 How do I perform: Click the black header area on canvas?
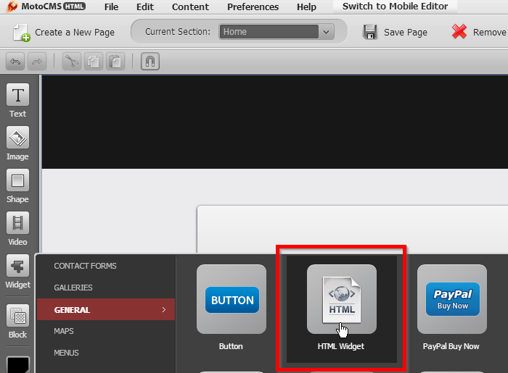[x=275, y=122]
